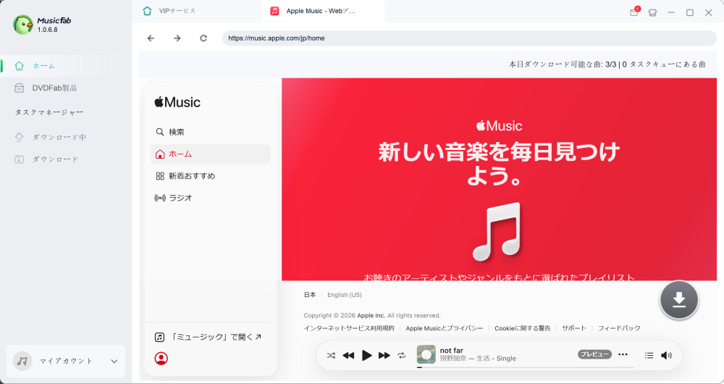Click the skin theme shirt icon
724x384 pixels.
pyautogui.click(x=652, y=13)
